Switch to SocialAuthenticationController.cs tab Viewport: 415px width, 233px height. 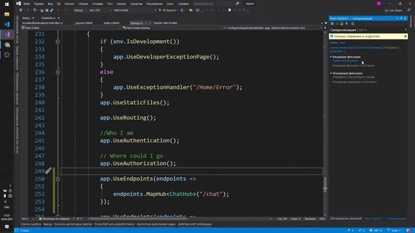click(43, 23)
